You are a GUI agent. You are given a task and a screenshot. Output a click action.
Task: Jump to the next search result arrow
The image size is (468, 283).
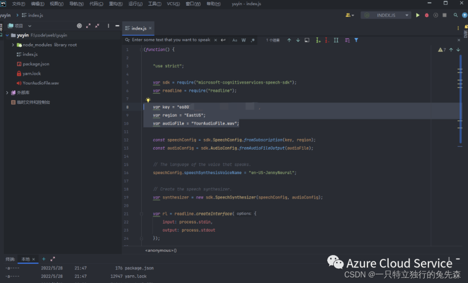[298, 40]
